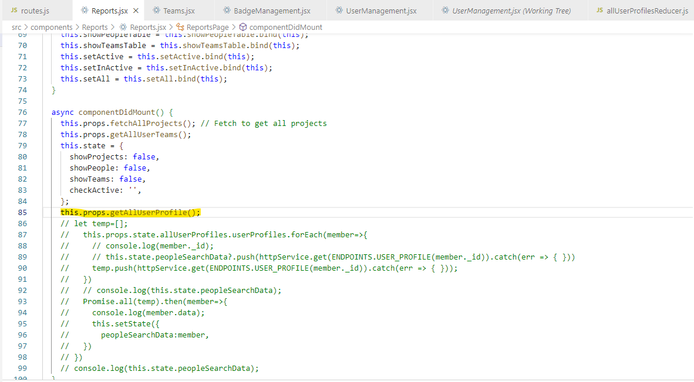Click 'componentDidMount' method name on line 76
This screenshot has height=382, width=694.
[117, 112]
